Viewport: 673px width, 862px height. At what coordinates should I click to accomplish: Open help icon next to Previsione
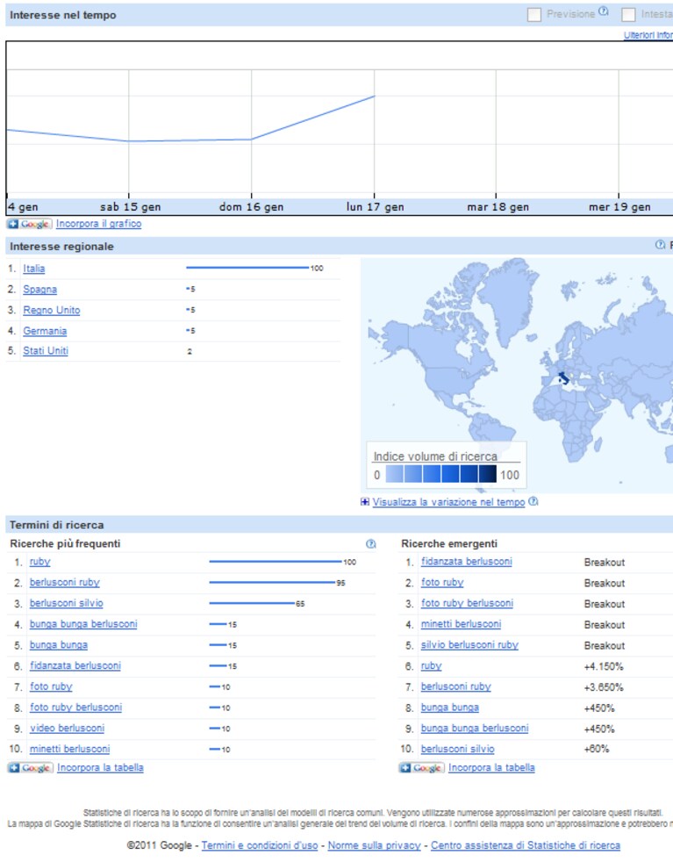[604, 11]
